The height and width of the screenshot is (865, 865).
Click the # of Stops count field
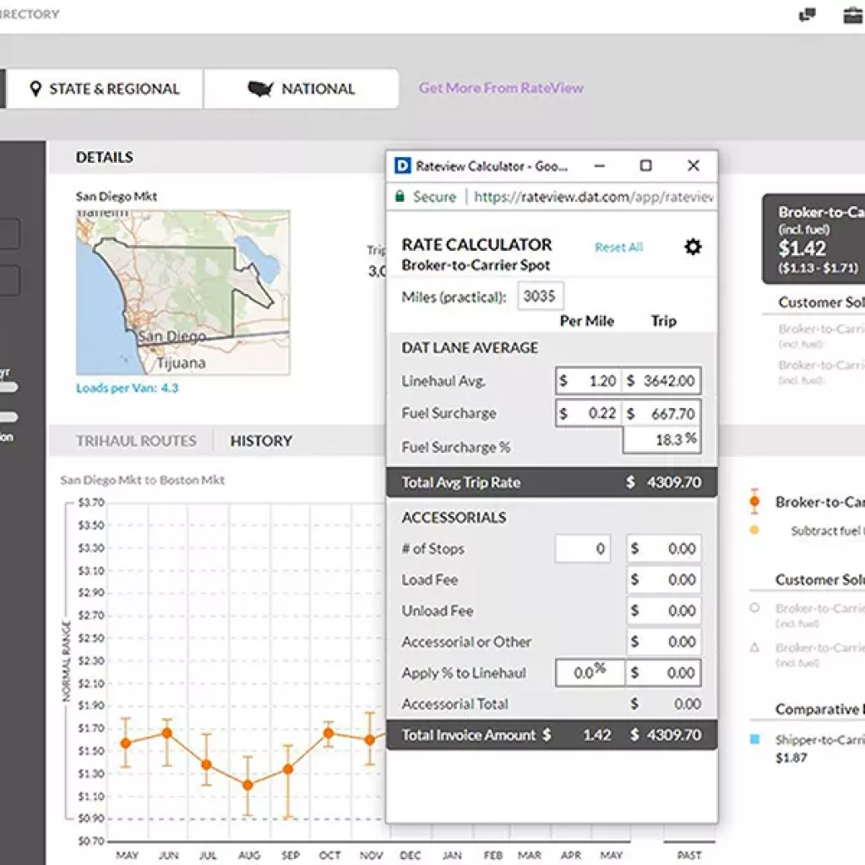(583, 548)
